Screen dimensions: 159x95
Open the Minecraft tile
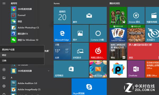click(x=136, y=33)
